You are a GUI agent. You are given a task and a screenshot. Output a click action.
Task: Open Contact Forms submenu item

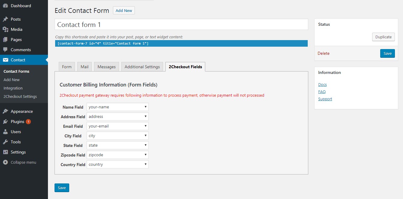pos(16,71)
